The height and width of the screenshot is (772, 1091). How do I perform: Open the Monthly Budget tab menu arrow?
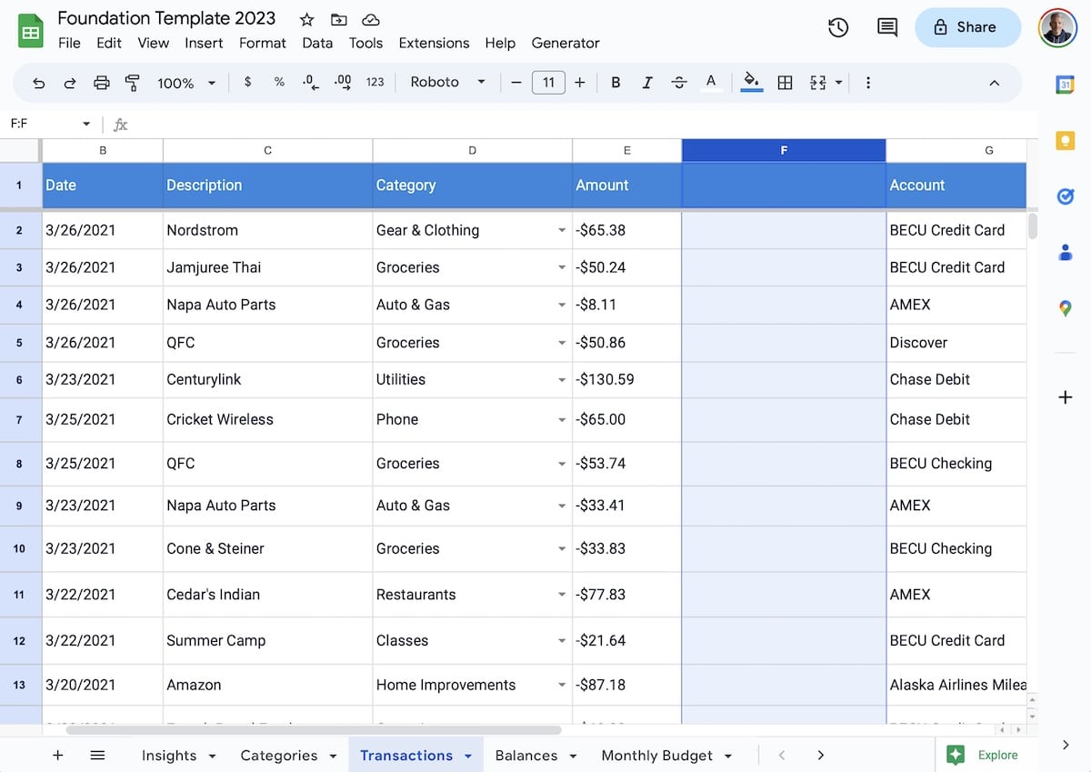click(728, 756)
